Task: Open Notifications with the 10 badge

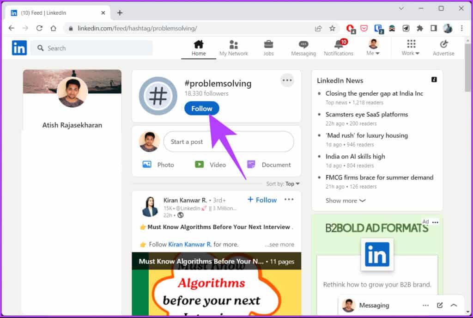Action: pos(339,48)
